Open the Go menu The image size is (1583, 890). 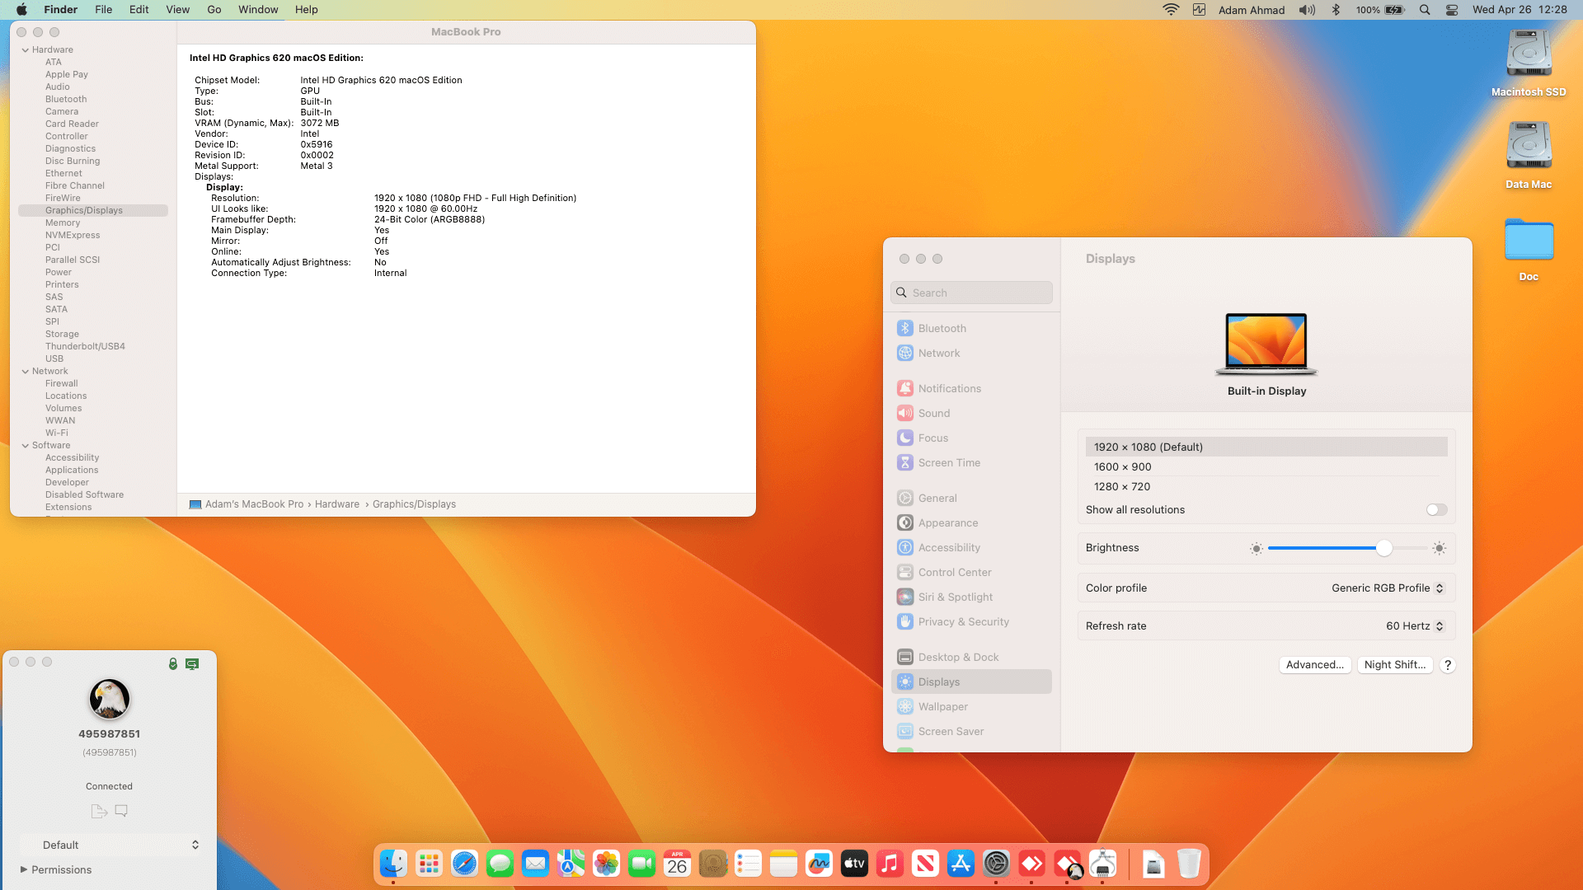[x=214, y=10]
